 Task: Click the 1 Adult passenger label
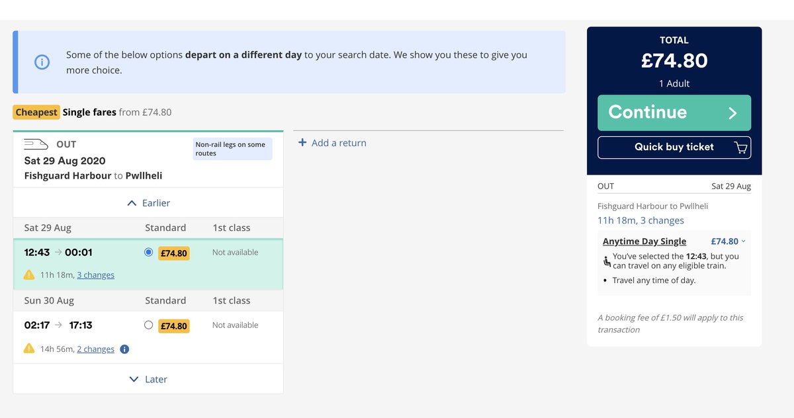[674, 83]
